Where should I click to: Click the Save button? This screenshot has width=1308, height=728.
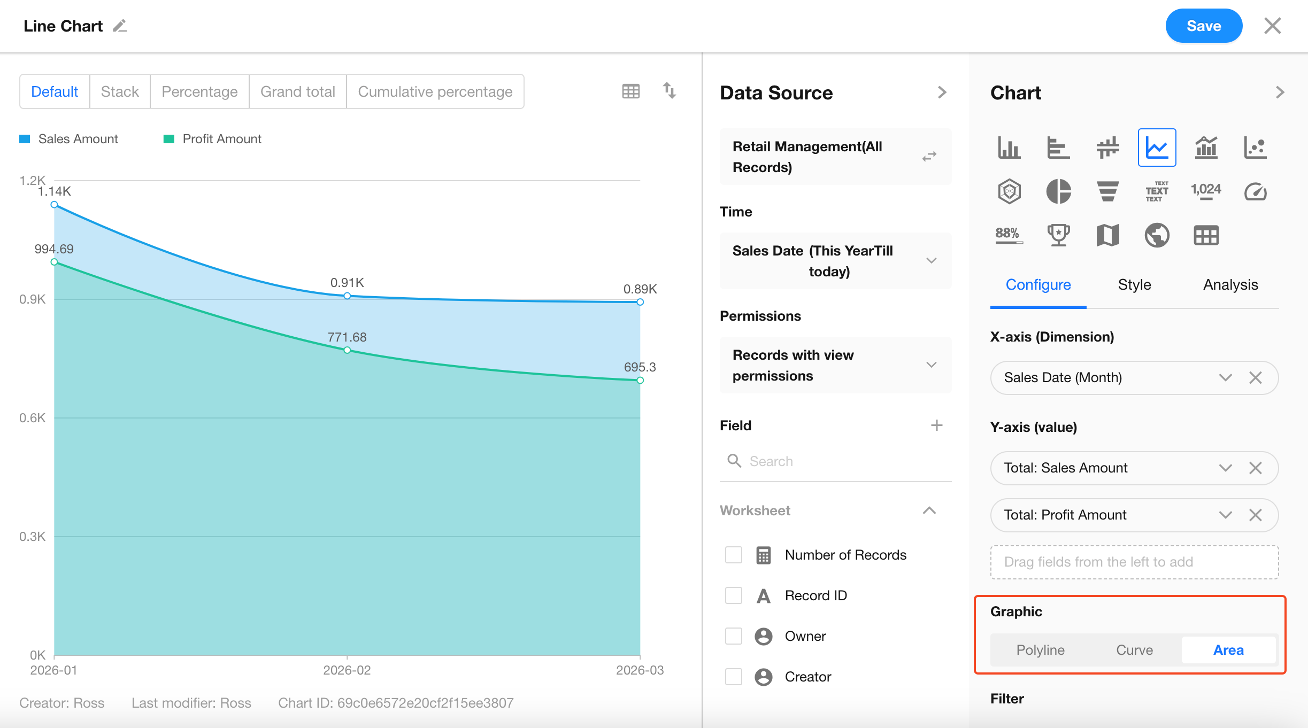(1203, 26)
